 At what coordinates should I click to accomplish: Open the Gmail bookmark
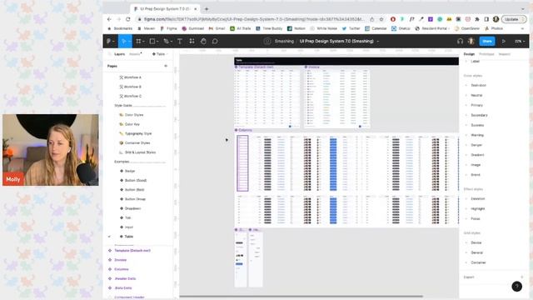click(217, 28)
